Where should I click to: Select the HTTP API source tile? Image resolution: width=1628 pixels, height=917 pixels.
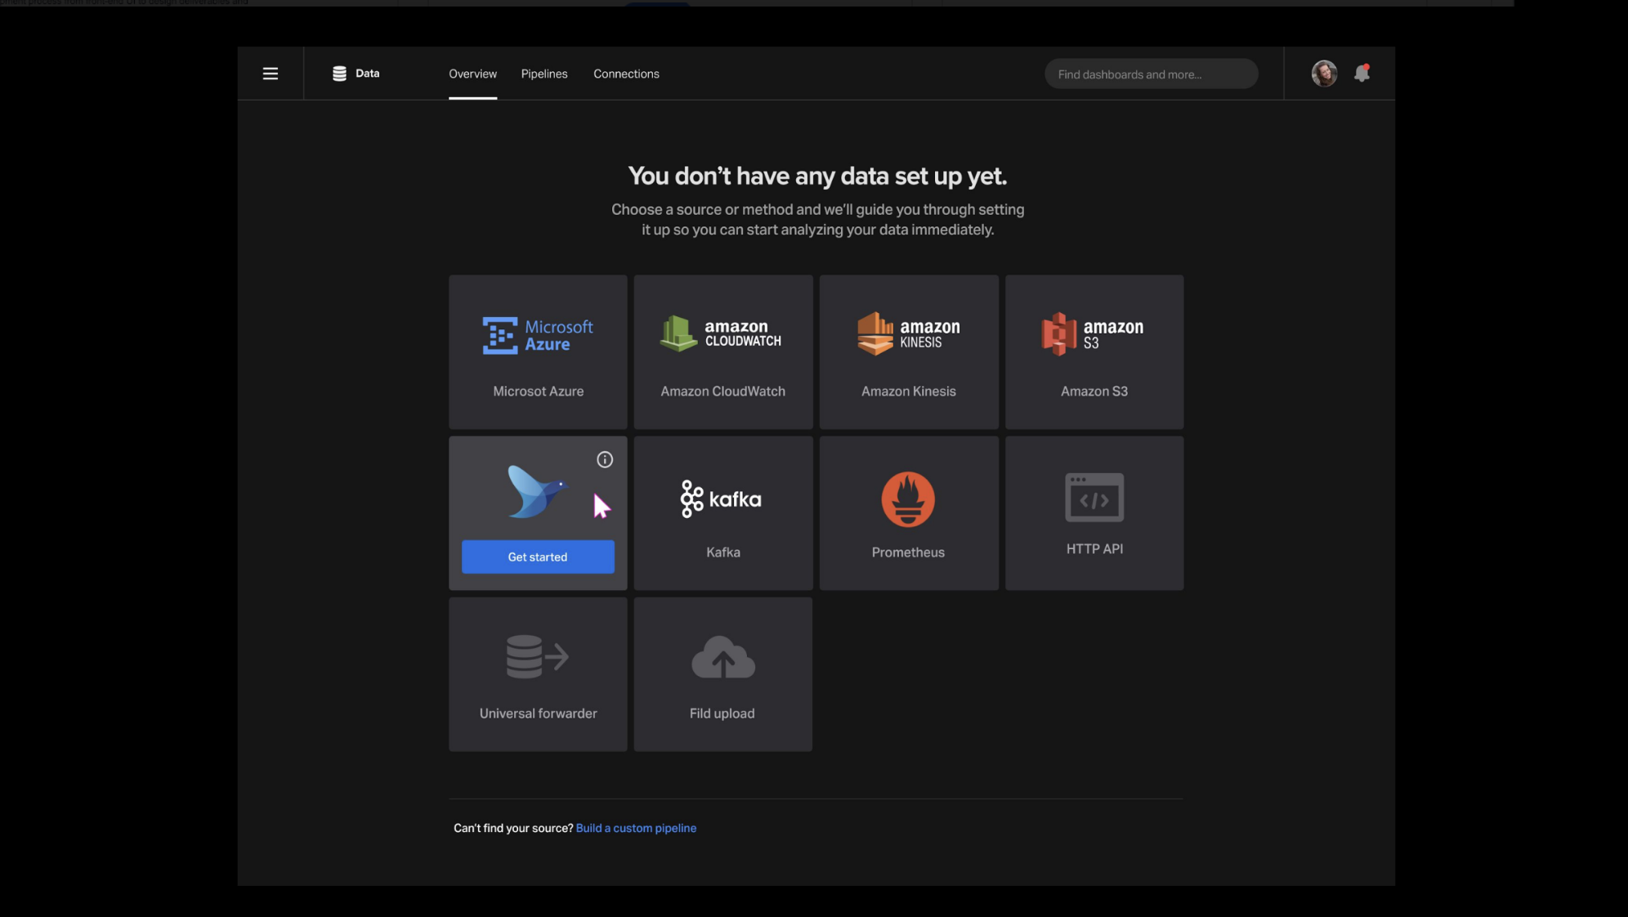[1094, 513]
